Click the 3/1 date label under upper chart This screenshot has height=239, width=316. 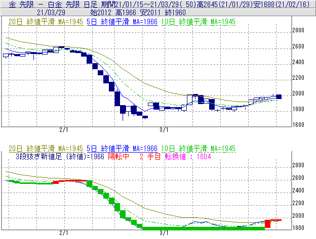[164, 130]
